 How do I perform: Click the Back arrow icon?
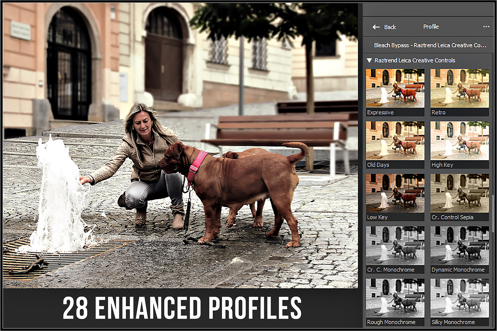tap(376, 27)
